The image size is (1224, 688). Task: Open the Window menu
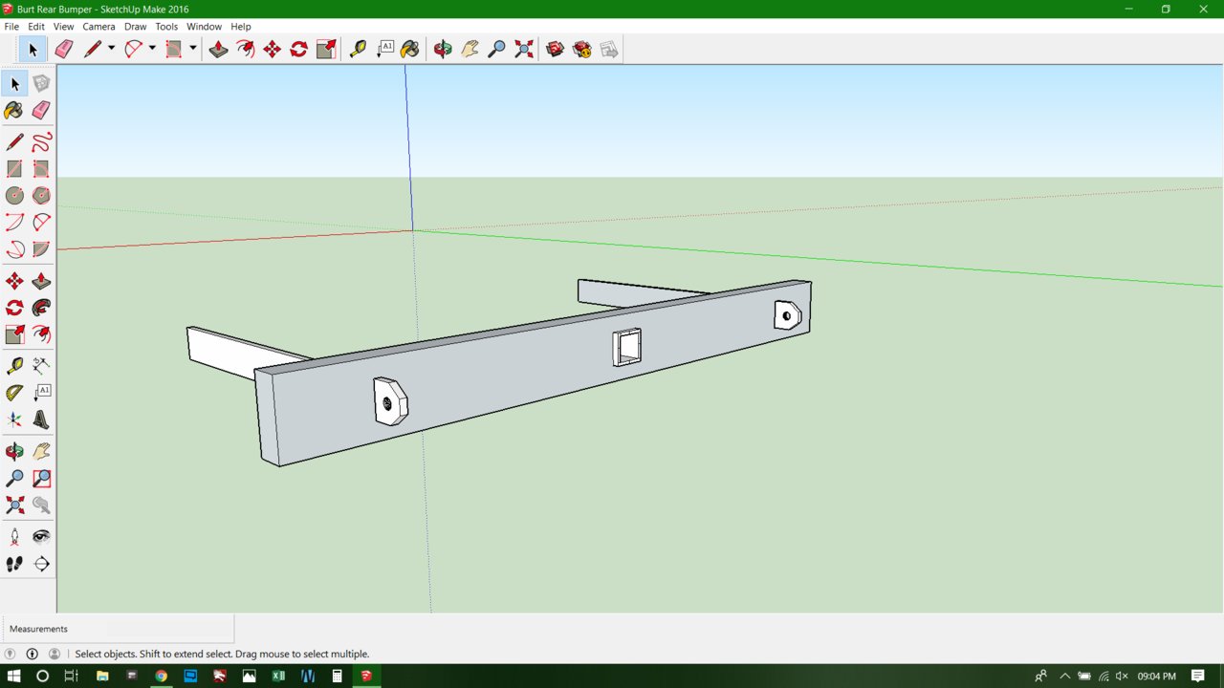204,27
